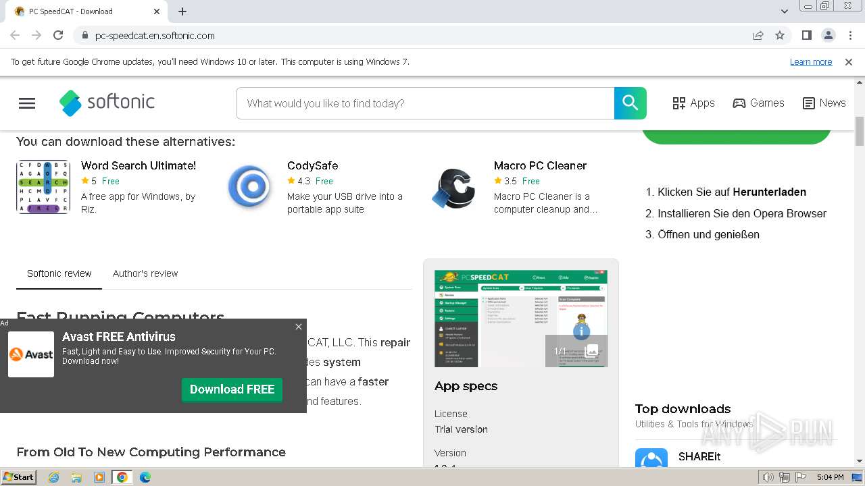Viewport: 865px width, 486px height.
Task: Click Avast FREE Antivirus ad title
Action: 119,336
